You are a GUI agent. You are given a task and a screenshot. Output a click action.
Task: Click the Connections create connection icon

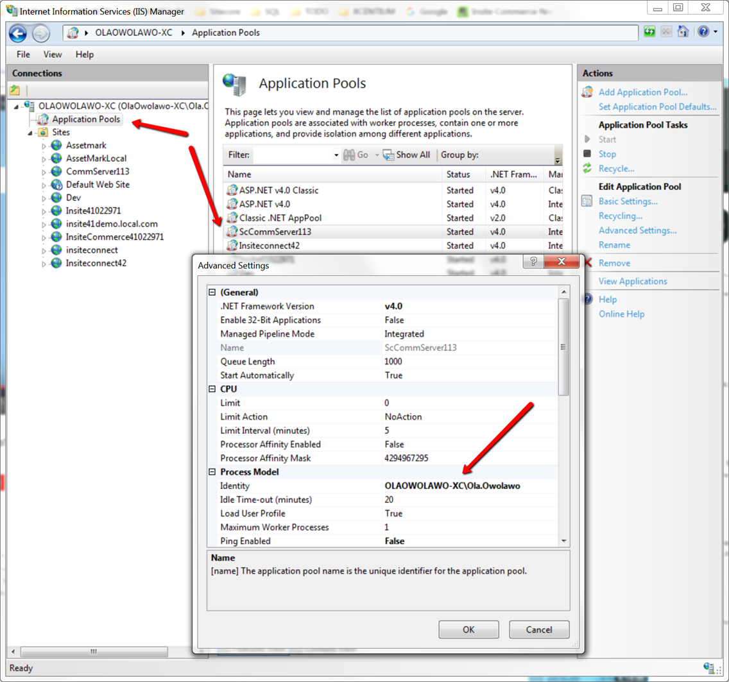point(15,90)
